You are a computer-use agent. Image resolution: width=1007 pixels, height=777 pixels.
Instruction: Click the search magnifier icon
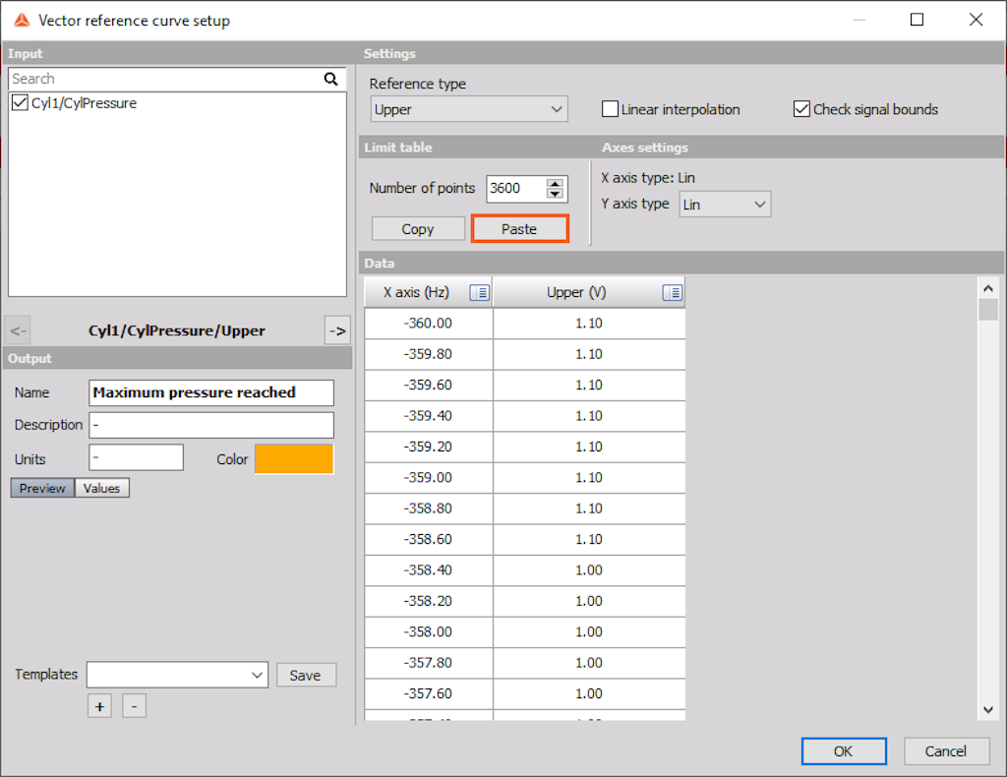tap(330, 79)
